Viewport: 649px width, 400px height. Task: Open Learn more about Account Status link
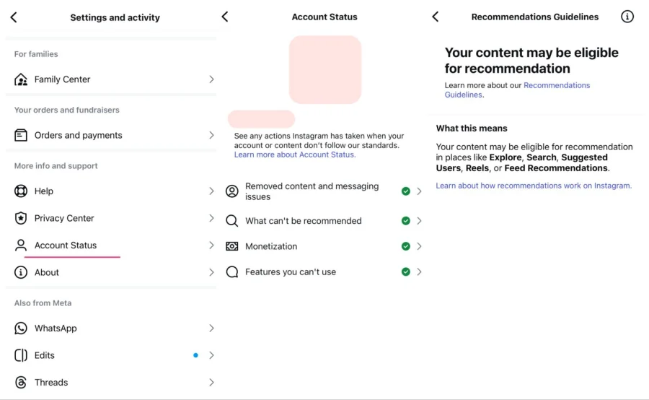point(294,155)
